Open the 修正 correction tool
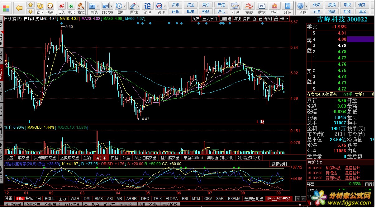This screenshot has height=208, width=376. click(x=40, y=8)
